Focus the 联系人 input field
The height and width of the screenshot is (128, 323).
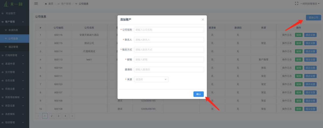coord(169,40)
